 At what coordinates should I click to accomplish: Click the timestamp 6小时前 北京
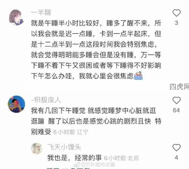[122, 158]
